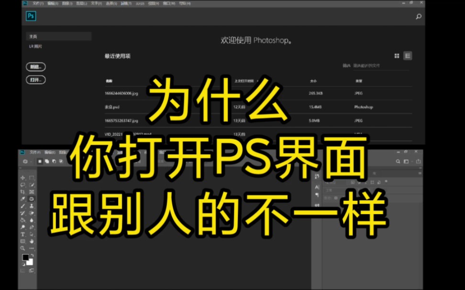Select the Lasso tool

click(x=22, y=186)
